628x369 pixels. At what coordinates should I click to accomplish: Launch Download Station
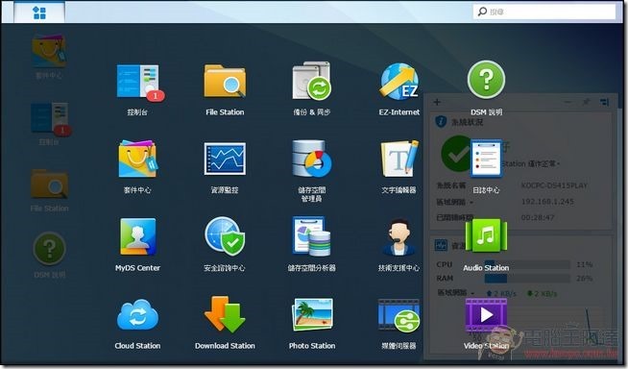click(x=225, y=324)
